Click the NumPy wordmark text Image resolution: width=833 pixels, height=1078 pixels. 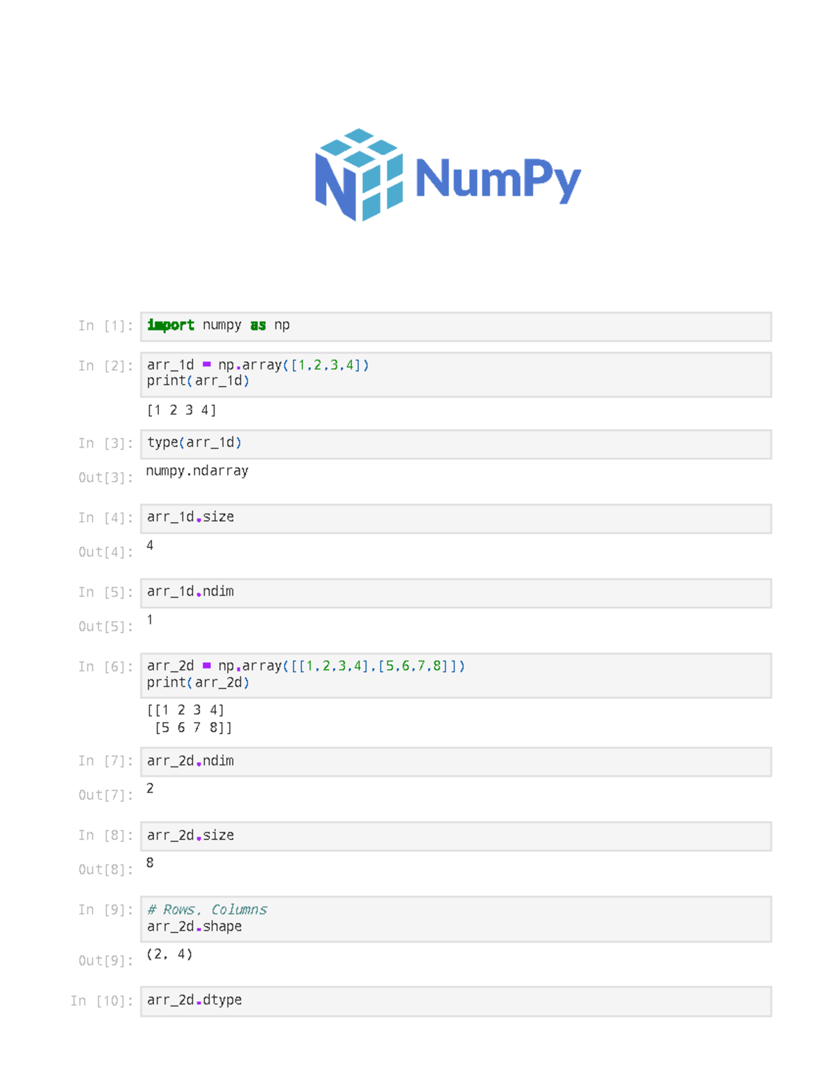[x=498, y=180]
